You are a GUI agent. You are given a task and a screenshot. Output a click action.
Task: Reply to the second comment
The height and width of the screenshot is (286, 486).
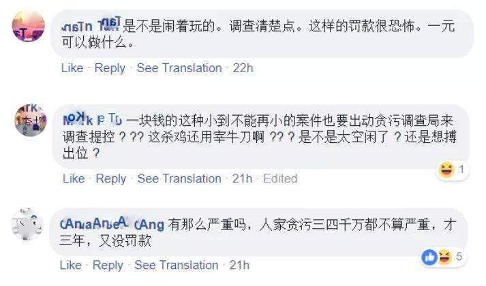[x=110, y=178]
